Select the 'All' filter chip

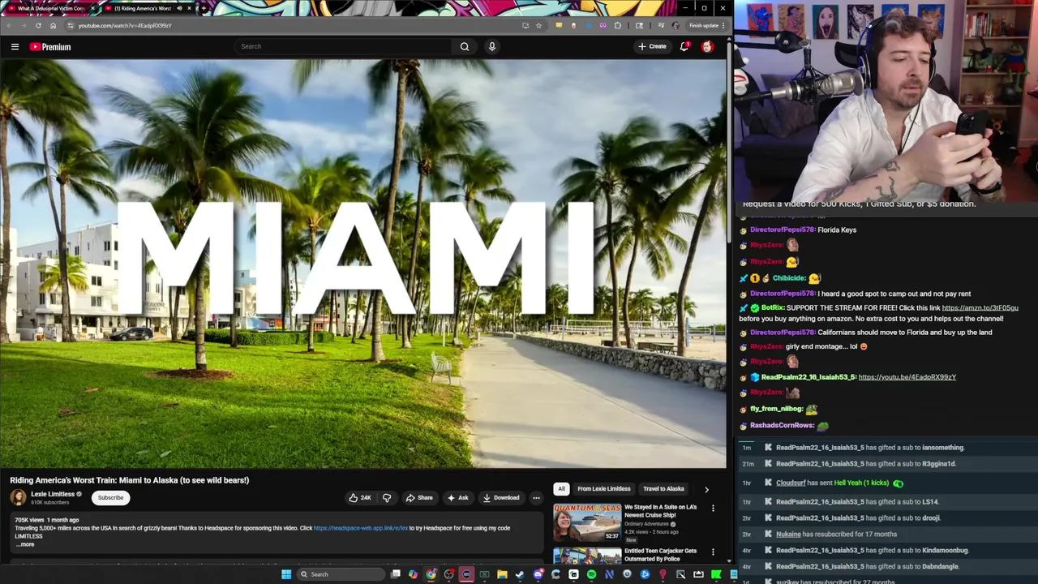[x=561, y=489]
